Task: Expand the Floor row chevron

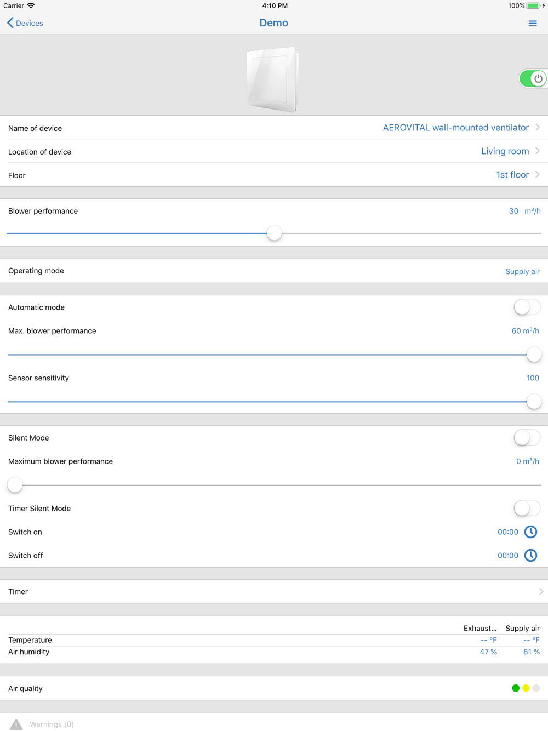Action: point(538,175)
